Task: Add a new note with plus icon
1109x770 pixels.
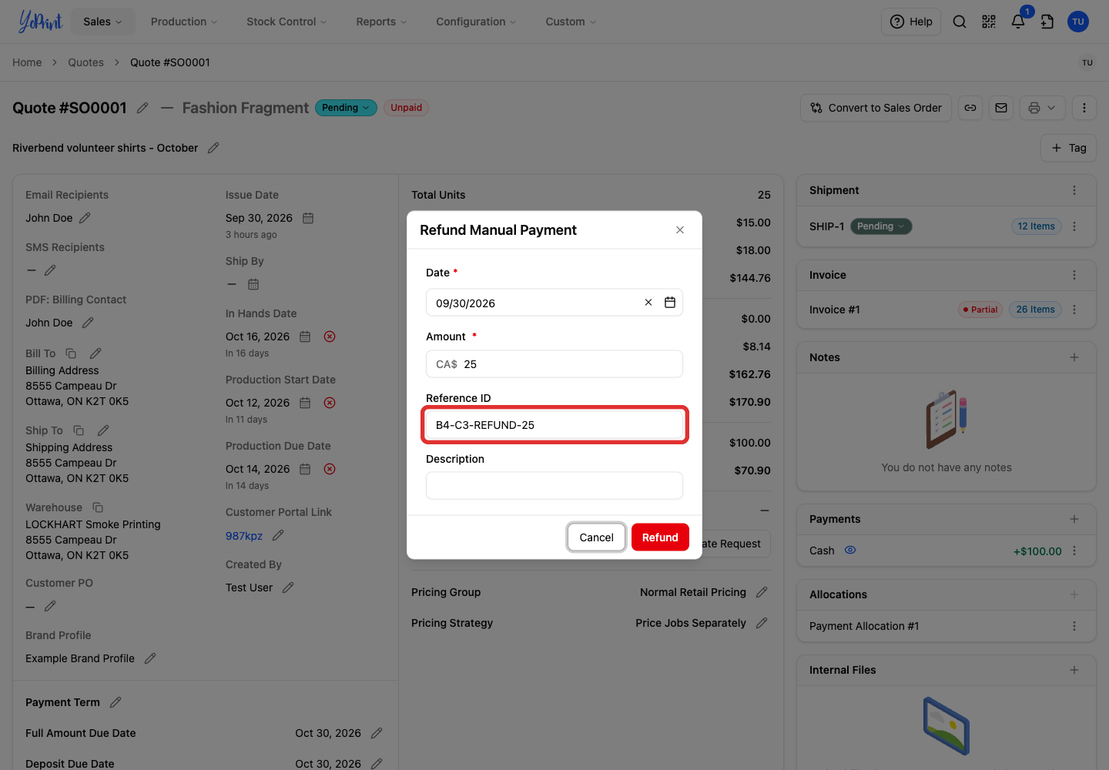Action: pos(1074,357)
